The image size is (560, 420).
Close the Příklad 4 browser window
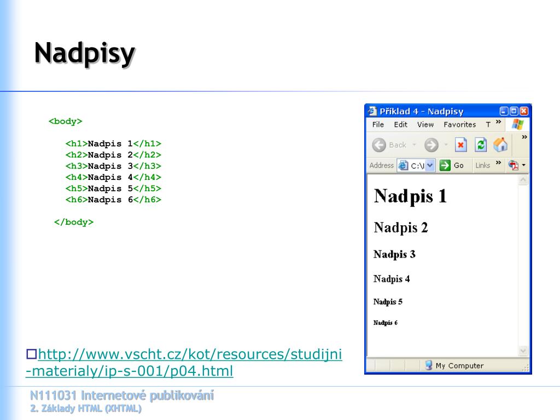coord(524,111)
